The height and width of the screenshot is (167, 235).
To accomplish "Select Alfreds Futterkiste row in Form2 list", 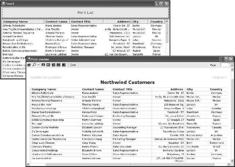I will [83, 26].
